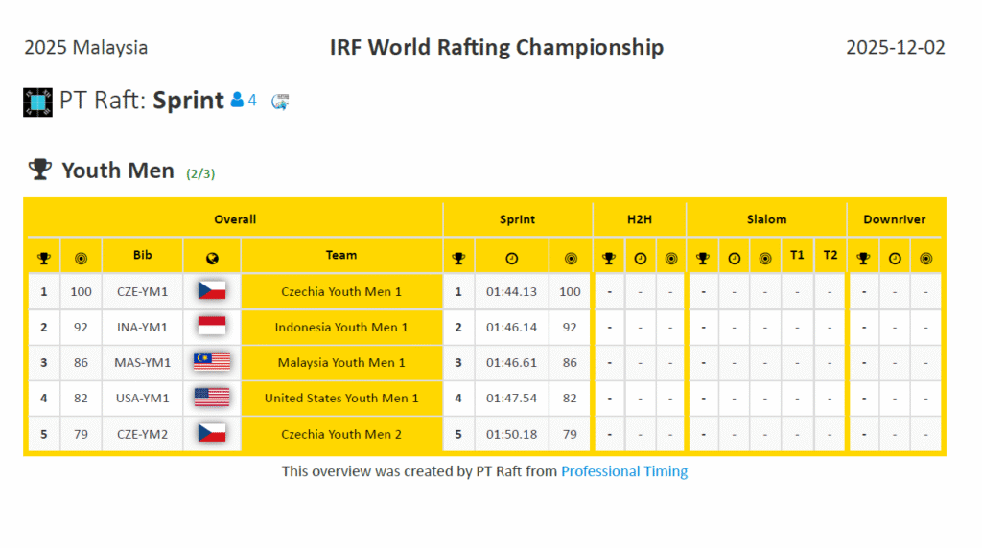Click the Malaysia flag icon
The height and width of the screenshot is (548, 982).
[x=212, y=362]
